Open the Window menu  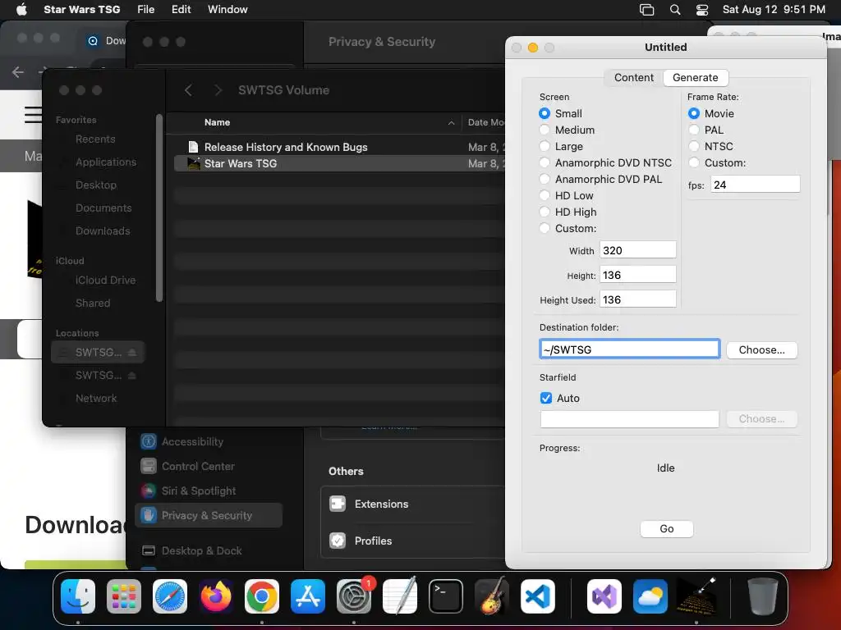click(x=227, y=9)
